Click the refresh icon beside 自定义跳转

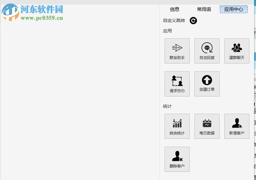pyautogui.click(x=193, y=21)
